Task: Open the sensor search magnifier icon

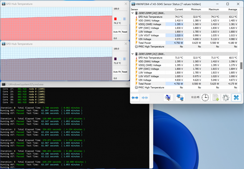Action: 168,98
